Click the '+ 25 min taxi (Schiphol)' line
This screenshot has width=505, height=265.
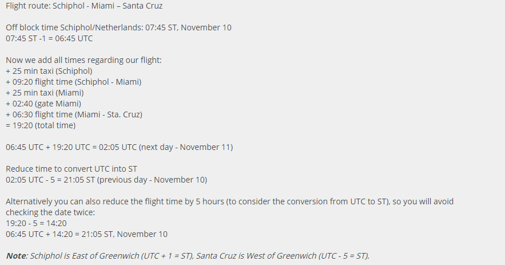pos(49,71)
